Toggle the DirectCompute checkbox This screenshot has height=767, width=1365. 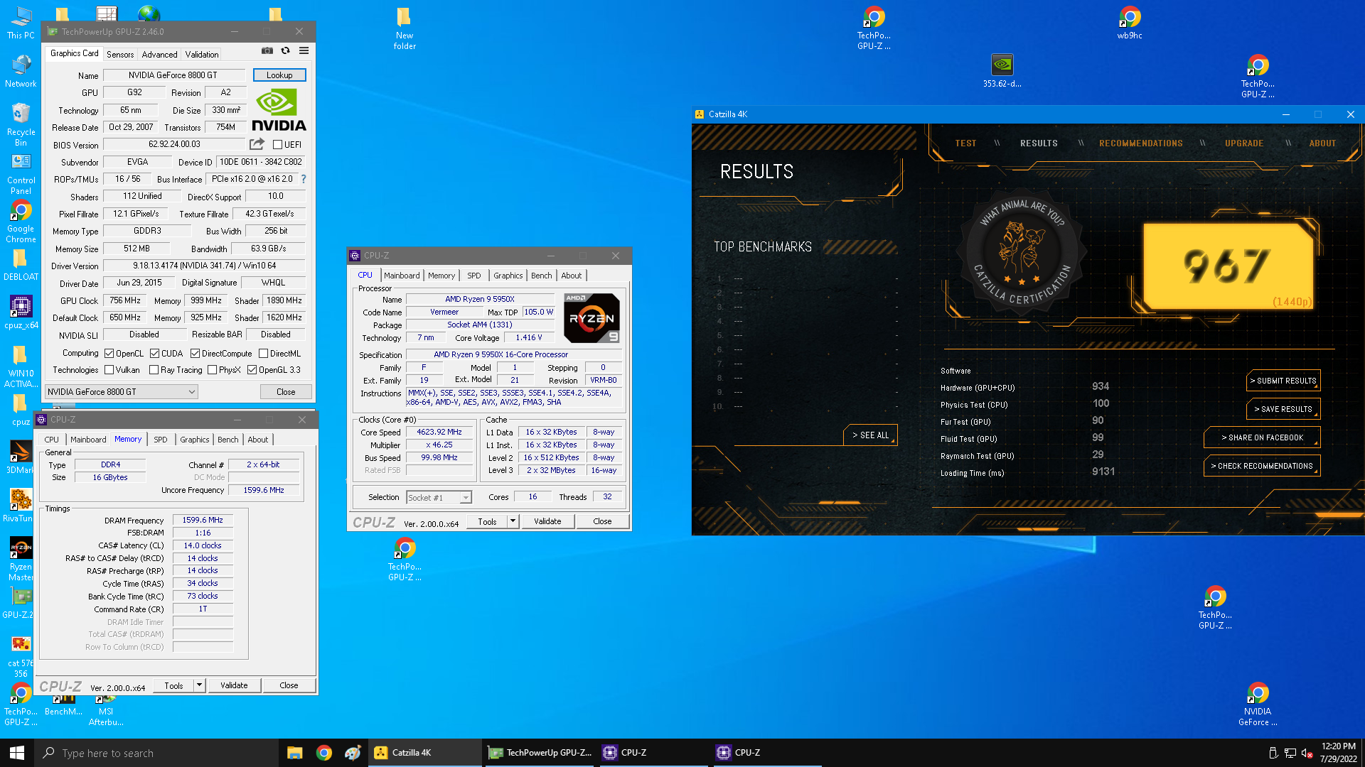click(x=195, y=354)
